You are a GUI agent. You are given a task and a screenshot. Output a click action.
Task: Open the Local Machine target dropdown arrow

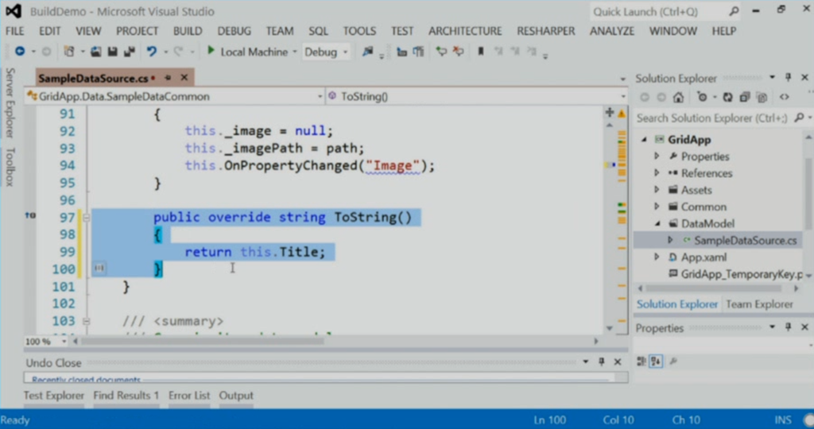click(x=294, y=52)
